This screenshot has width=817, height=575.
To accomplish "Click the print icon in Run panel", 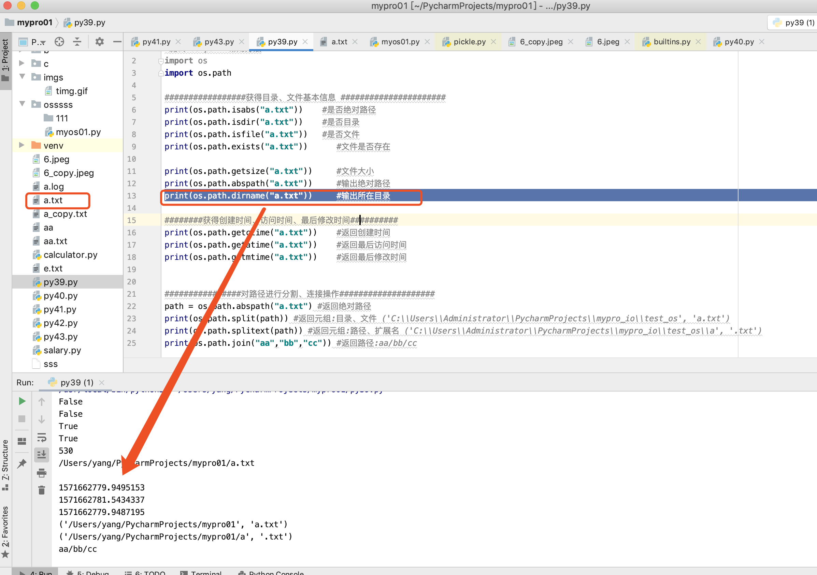I will (x=42, y=473).
